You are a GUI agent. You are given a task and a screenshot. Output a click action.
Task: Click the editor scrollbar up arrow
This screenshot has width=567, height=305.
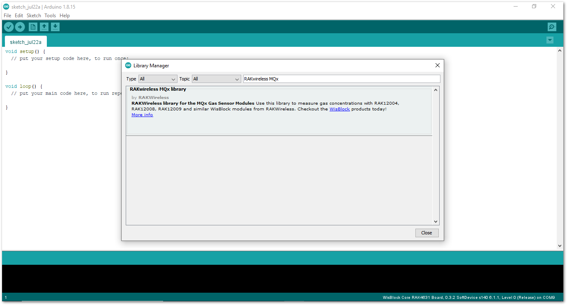point(560,50)
